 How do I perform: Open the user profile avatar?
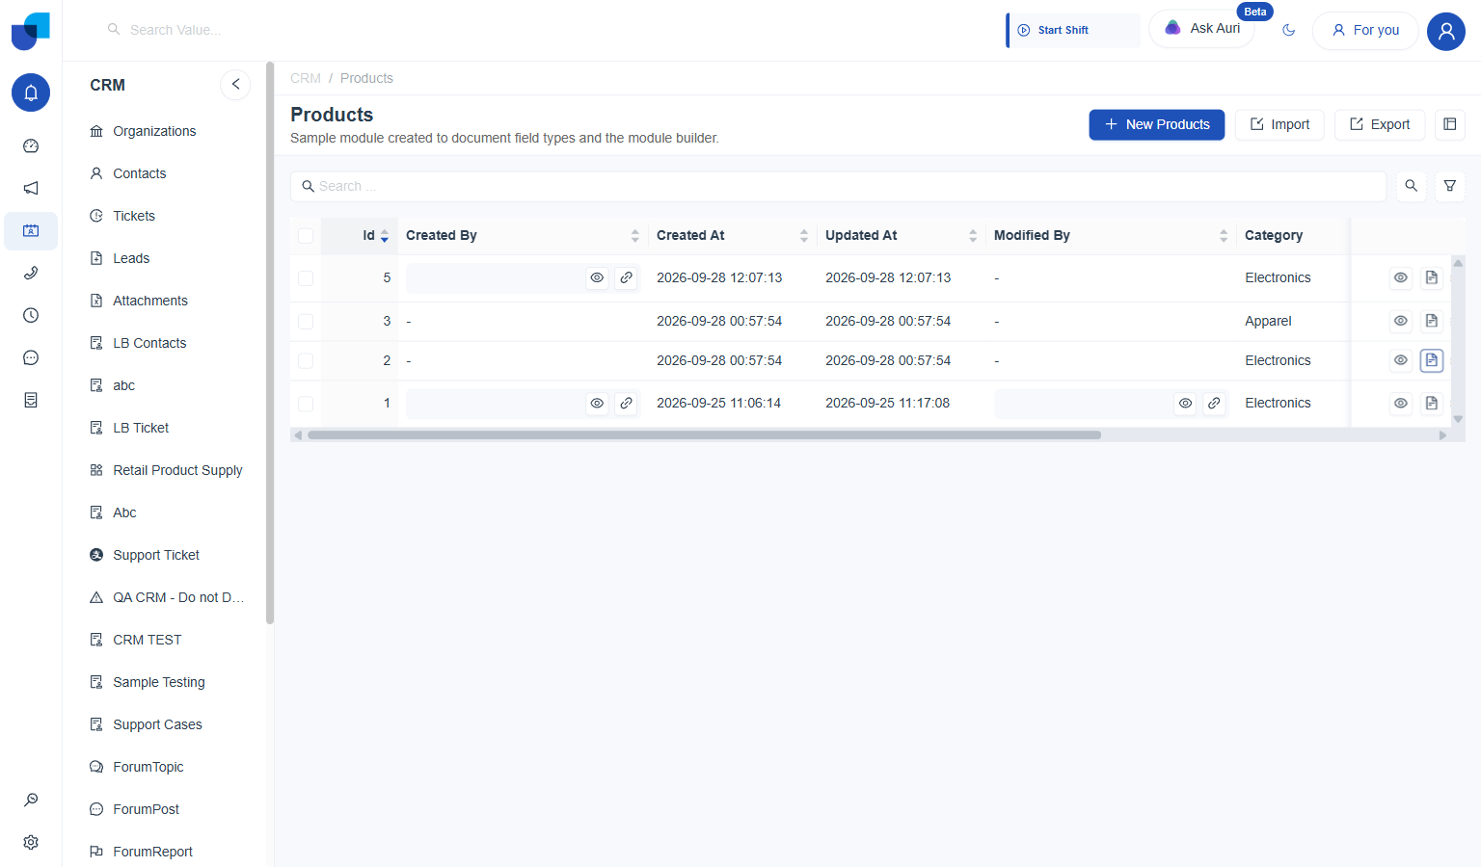point(1446,31)
